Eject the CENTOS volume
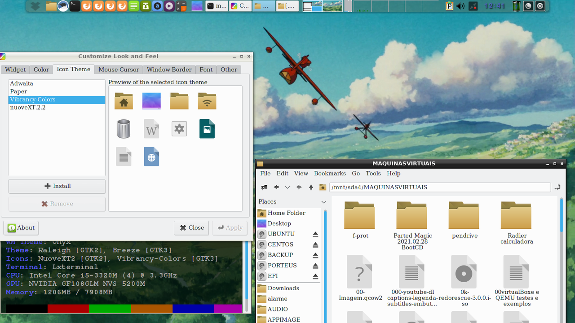 315,244
